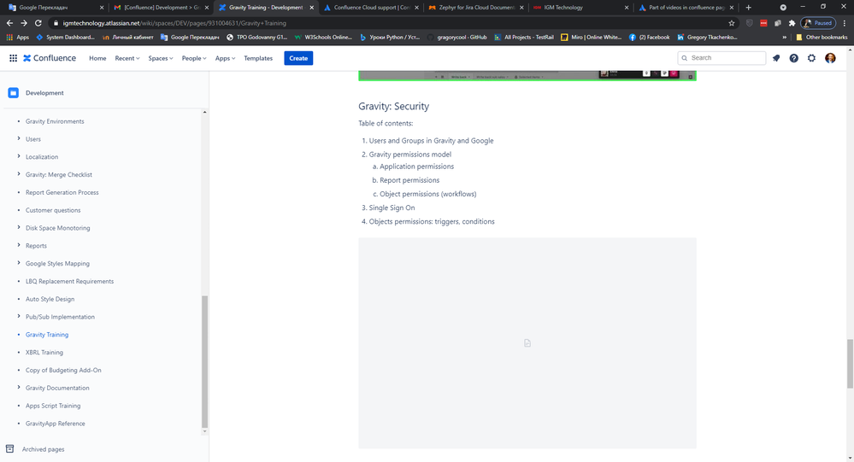Open the Confluence app switcher grid
This screenshot has height=462, width=854.
tap(13, 58)
